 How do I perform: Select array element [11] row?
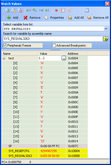[45, 117]
